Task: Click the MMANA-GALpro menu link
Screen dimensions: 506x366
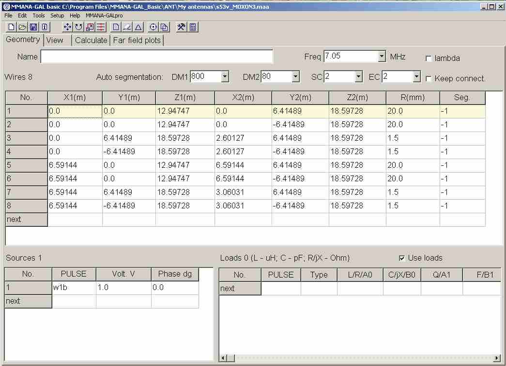Action: tap(104, 15)
